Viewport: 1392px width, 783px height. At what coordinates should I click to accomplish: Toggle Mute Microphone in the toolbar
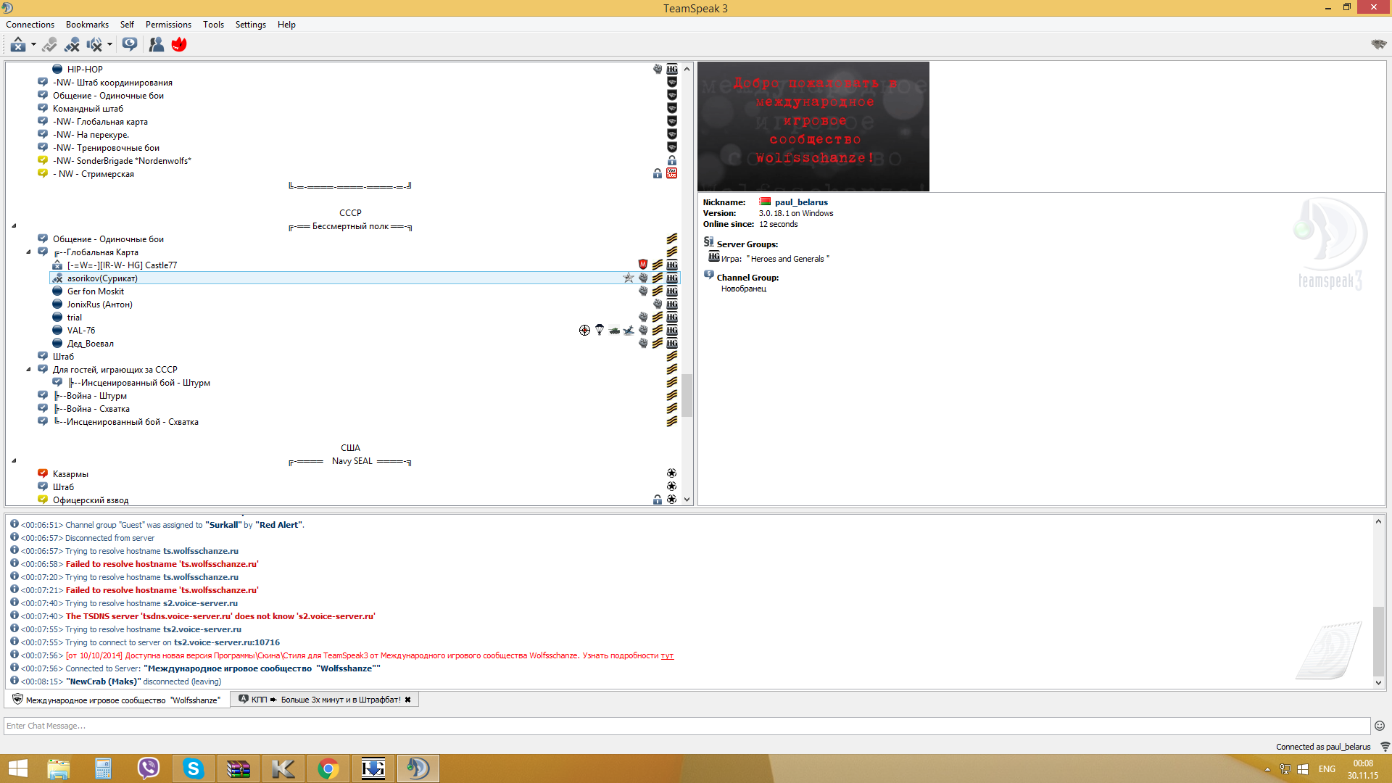point(72,45)
